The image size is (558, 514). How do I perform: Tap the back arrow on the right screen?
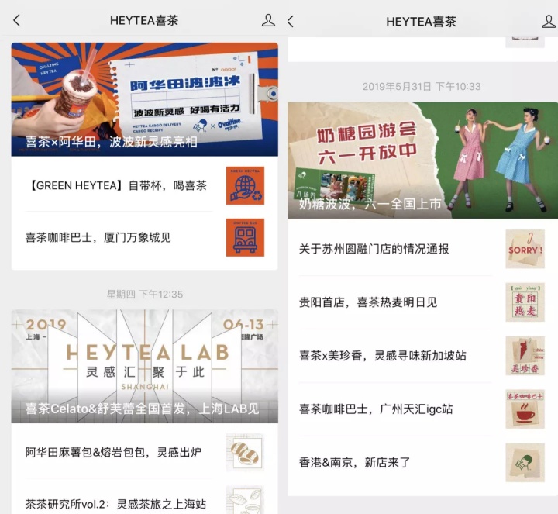pos(291,22)
